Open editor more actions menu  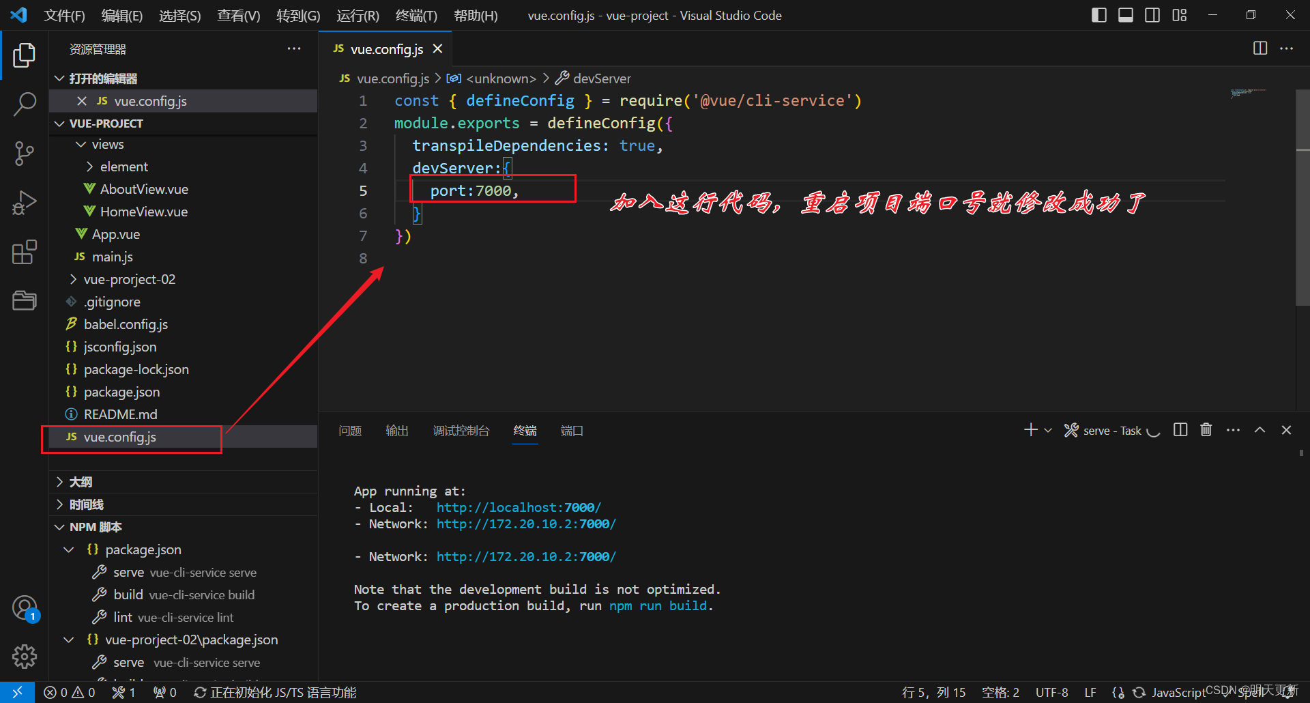[1286, 48]
